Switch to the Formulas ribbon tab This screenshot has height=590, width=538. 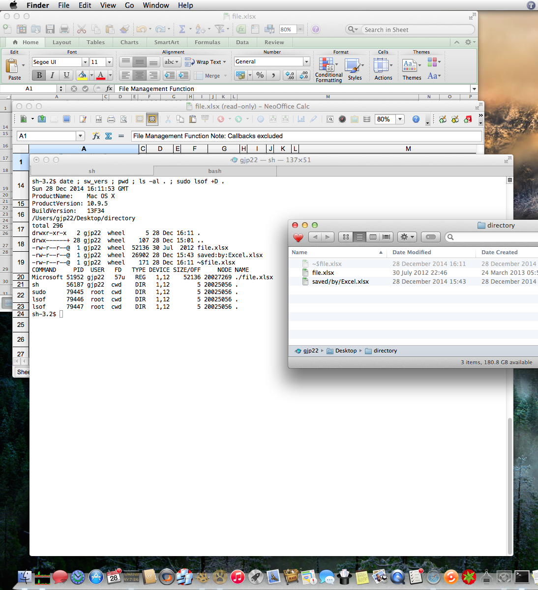208,42
